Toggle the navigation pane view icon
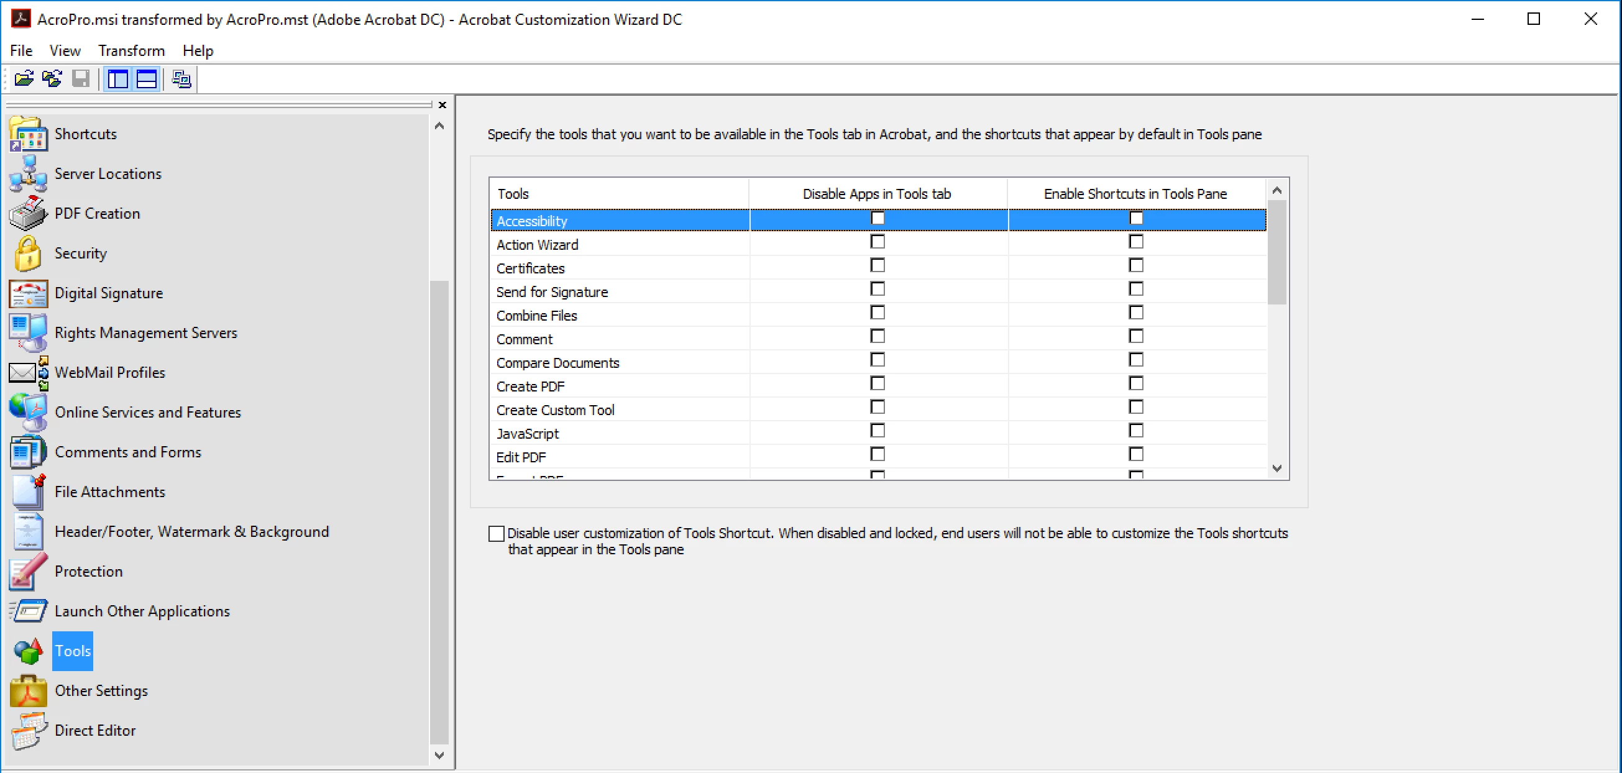The image size is (1622, 773). 117,80
